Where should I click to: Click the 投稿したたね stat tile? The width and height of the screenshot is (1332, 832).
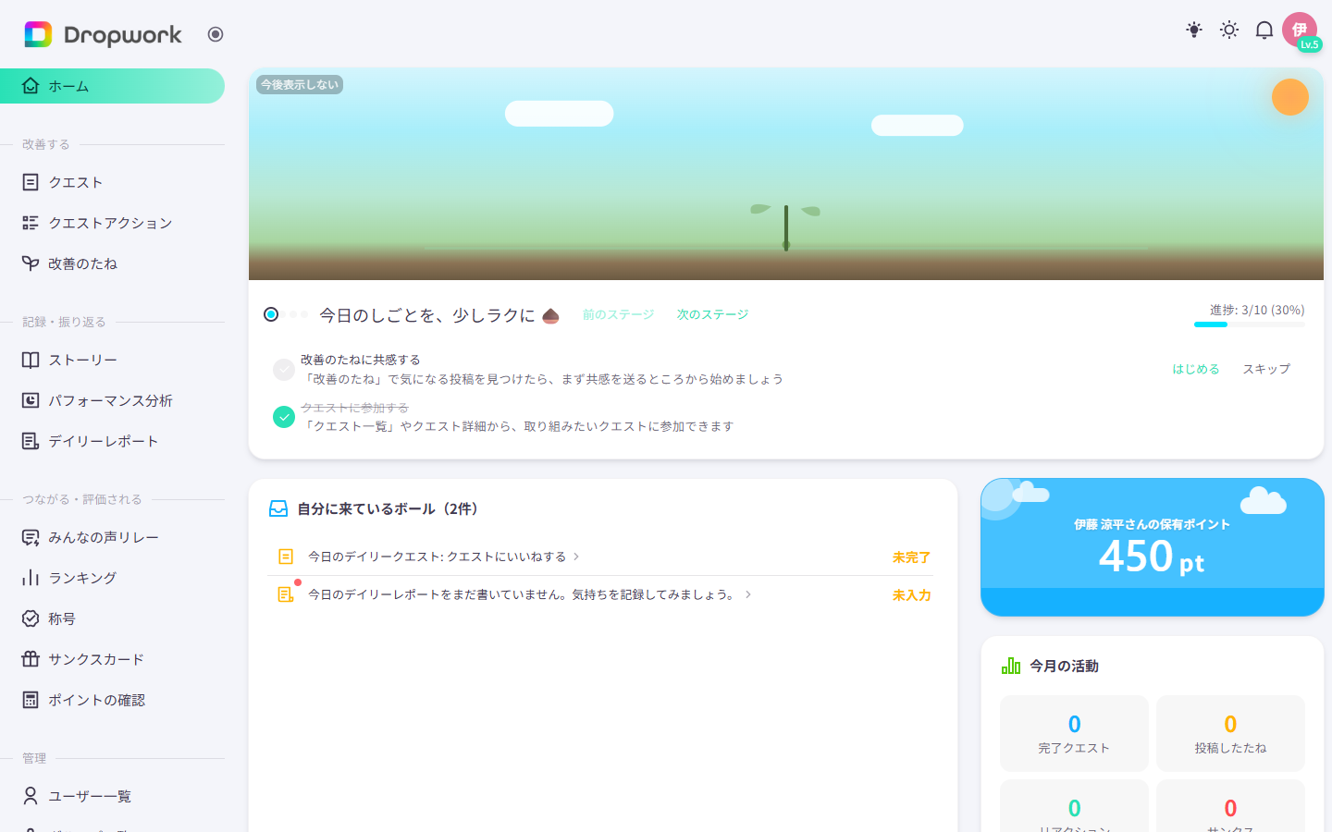(1230, 733)
